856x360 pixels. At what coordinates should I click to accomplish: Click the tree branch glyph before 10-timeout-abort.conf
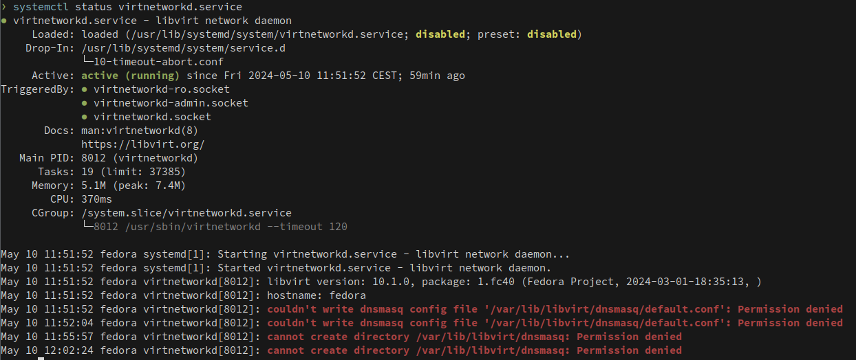tap(87, 62)
